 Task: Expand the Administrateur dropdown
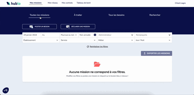(116, 35)
